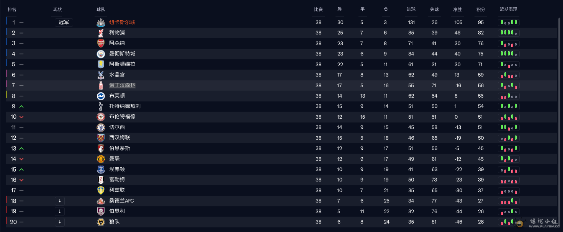This screenshot has width=563, height=232.
Task: Open 诺丁汉森林 team link
Action: pos(122,85)
